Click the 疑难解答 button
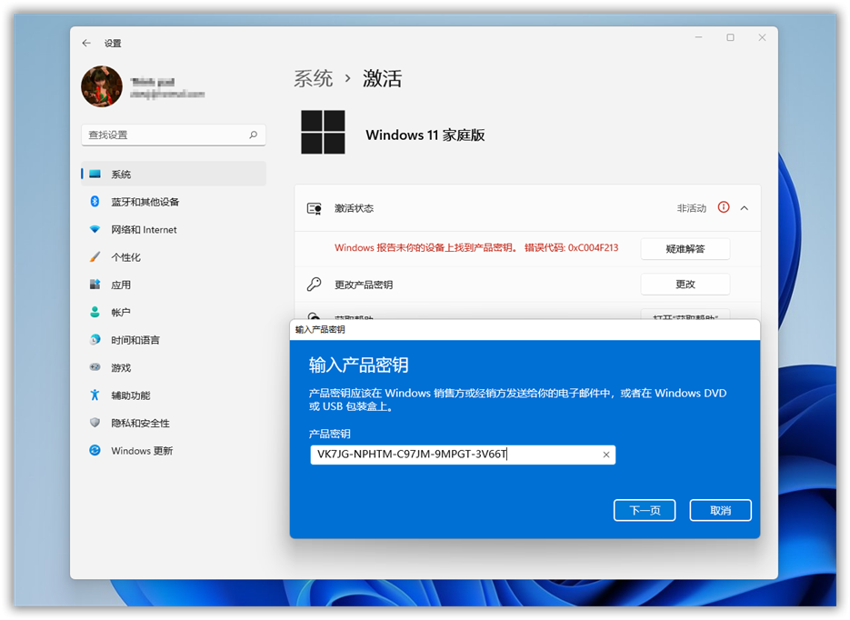Screen dimensions: 850x620 click(685, 249)
